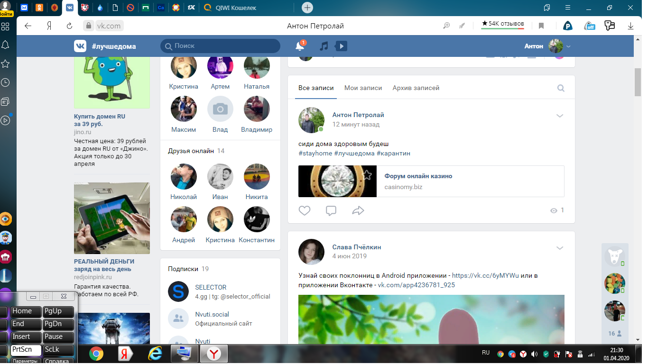Image resolution: width=648 pixels, height=364 pixels.
Task: Add page to bookmarks in address bar
Action: 541,26
